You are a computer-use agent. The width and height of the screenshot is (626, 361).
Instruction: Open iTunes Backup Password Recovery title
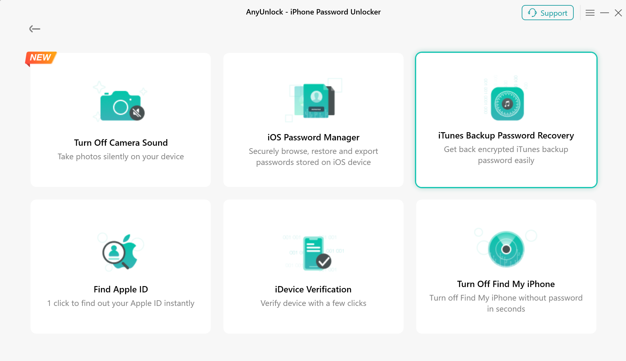click(506, 135)
